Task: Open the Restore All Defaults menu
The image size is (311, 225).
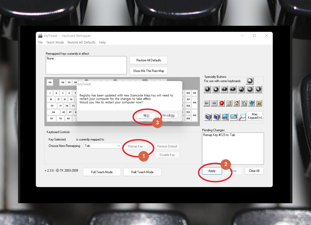Action: click(x=81, y=43)
